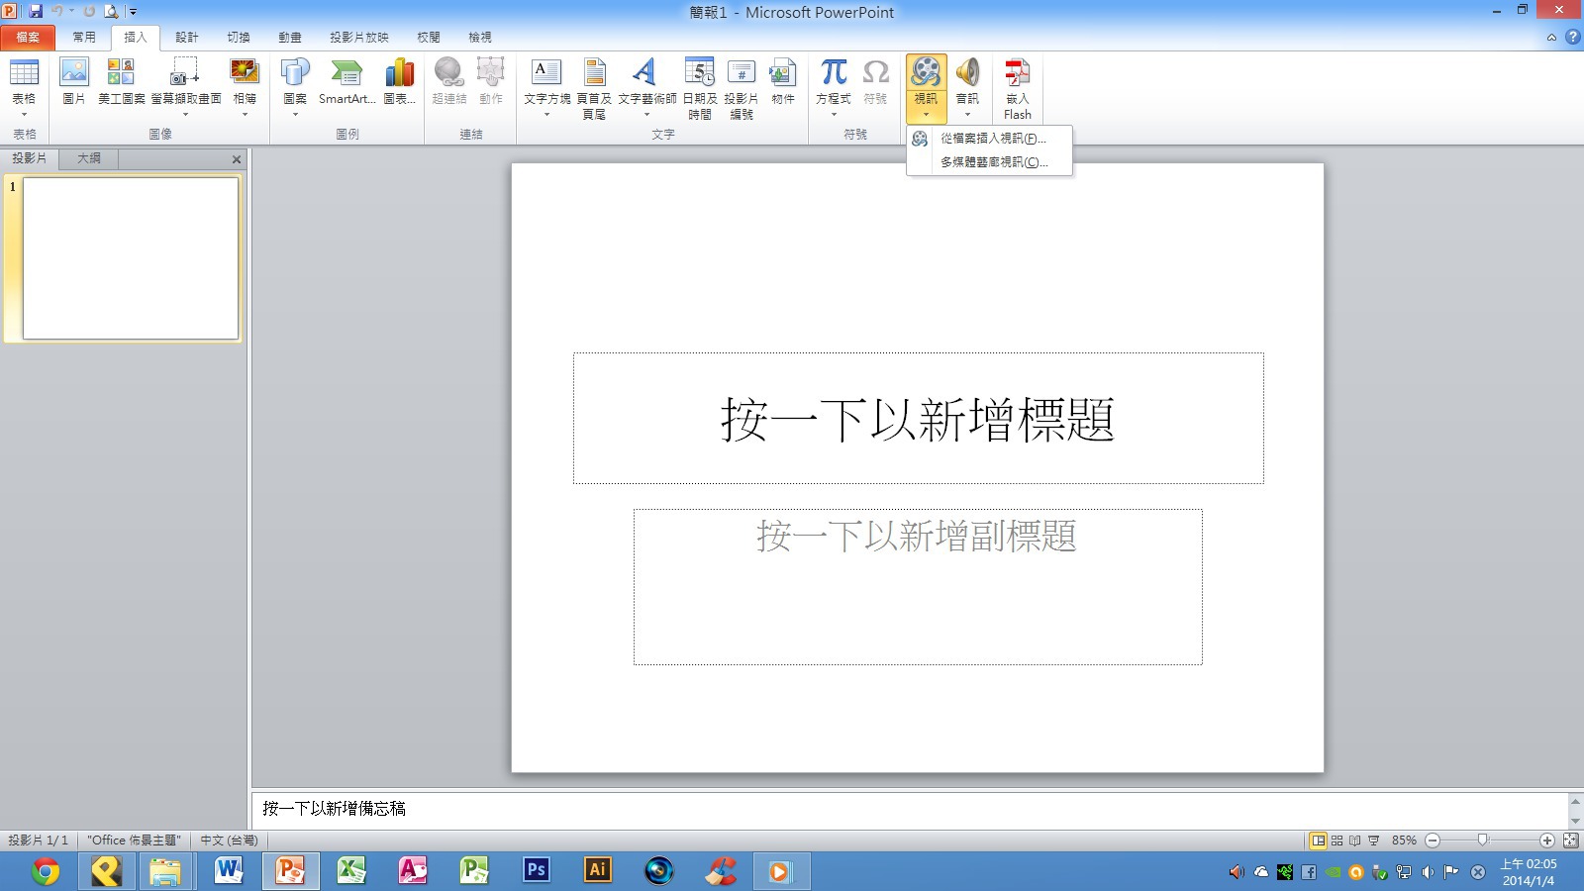1584x891 pixels.
Task: Expand the 圖案 shapes dropdown
Action: click(295, 114)
